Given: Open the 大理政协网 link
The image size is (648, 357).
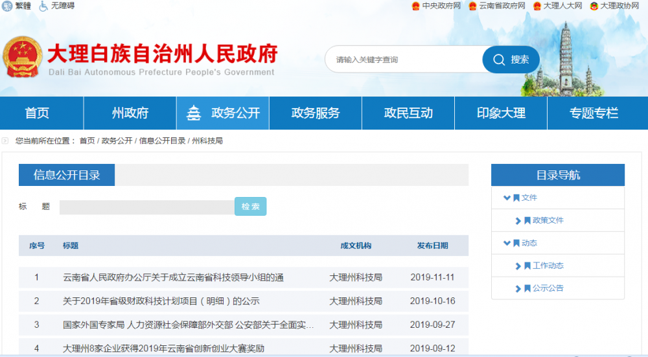Looking at the screenshot, I should 619,6.
